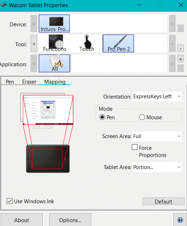This screenshot has width=187, height=226.
Task: Open the Tablet Area dropdown
Action: (157, 167)
